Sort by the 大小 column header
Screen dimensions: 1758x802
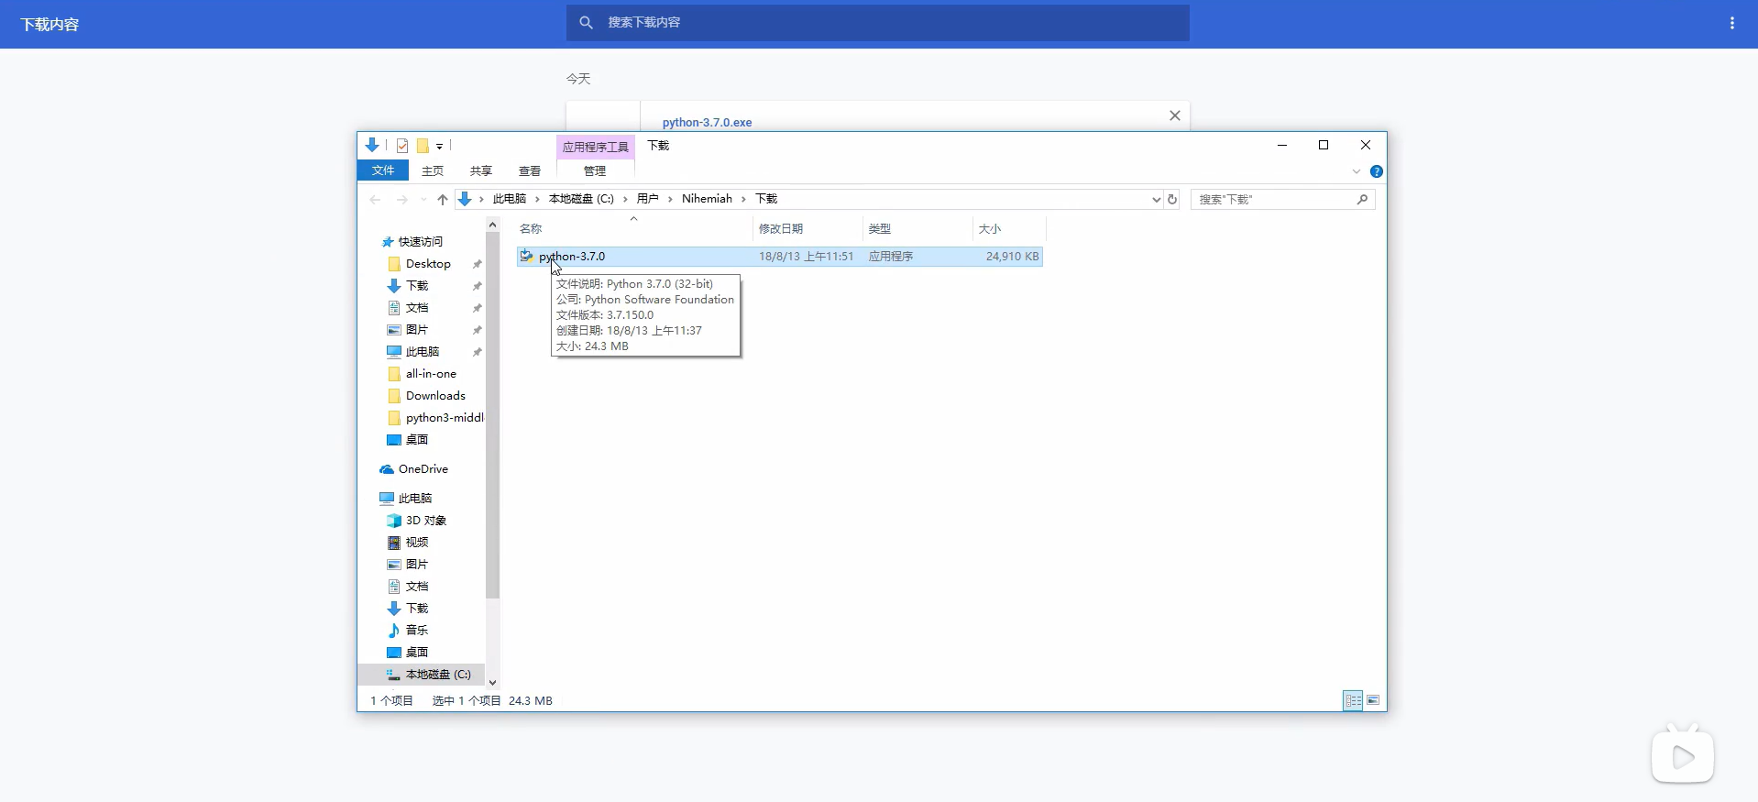point(990,228)
